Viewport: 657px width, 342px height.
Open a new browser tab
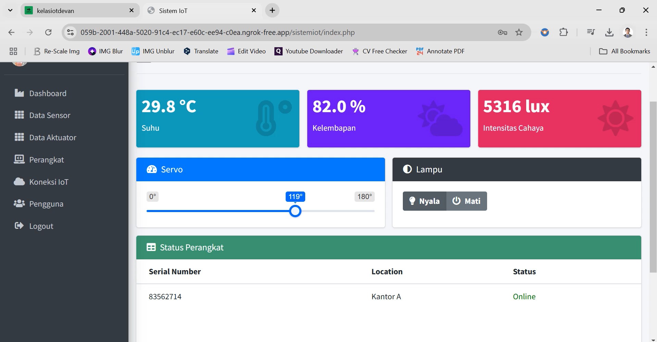pos(272,11)
